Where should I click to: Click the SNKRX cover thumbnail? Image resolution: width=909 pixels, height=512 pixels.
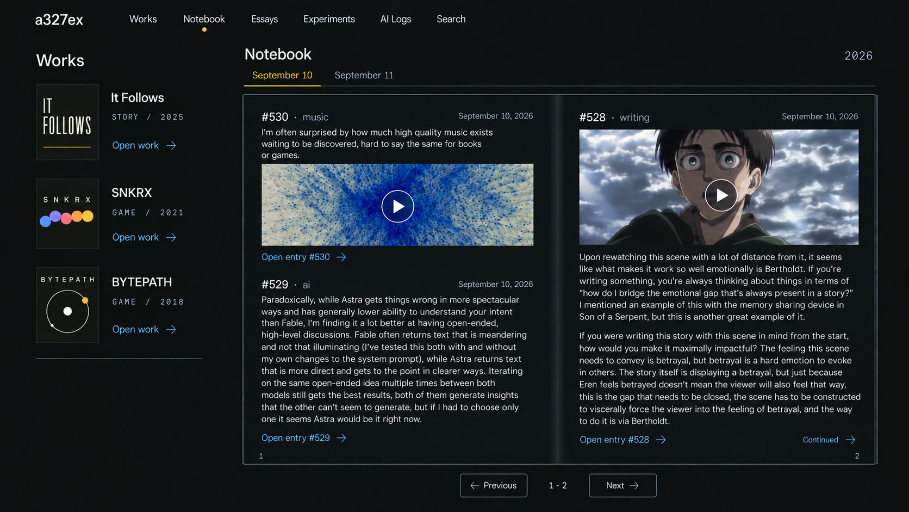pyautogui.click(x=67, y=213)
